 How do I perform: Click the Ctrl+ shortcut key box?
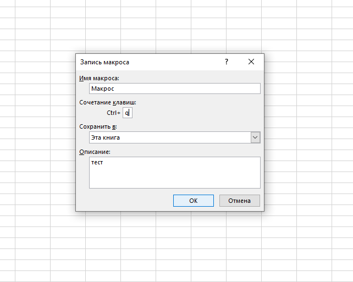[128, 113]
